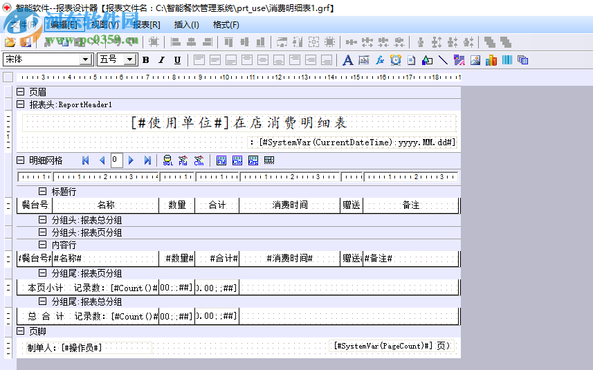Click the Clm pencil icon for column editing
The image size is (593, 370).
click(x=199, y=160)
